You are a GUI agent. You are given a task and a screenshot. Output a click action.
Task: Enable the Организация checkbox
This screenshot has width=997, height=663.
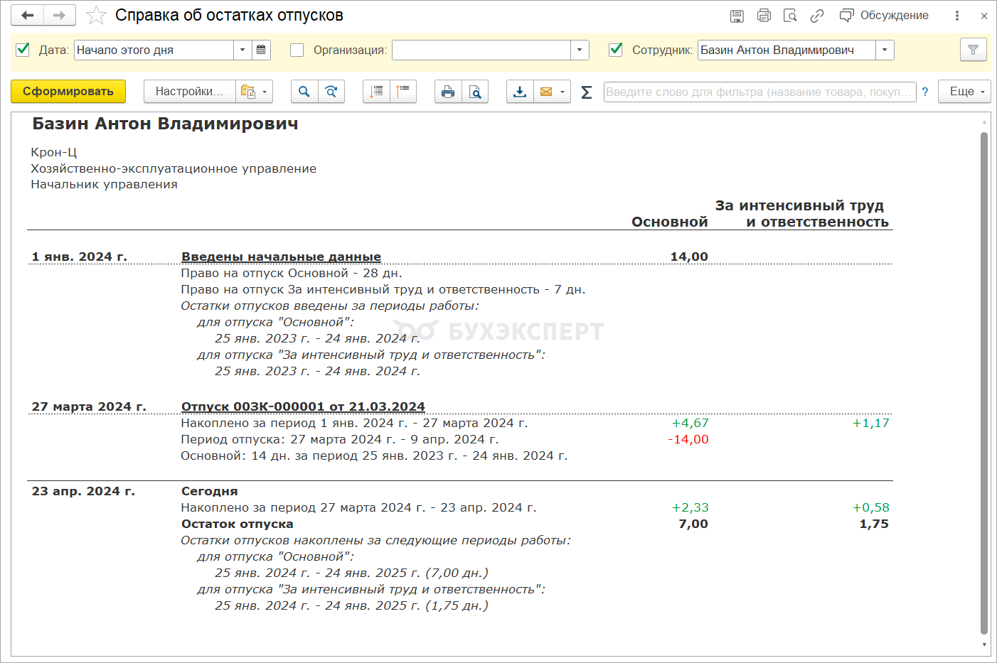click(x=297, y=50)
